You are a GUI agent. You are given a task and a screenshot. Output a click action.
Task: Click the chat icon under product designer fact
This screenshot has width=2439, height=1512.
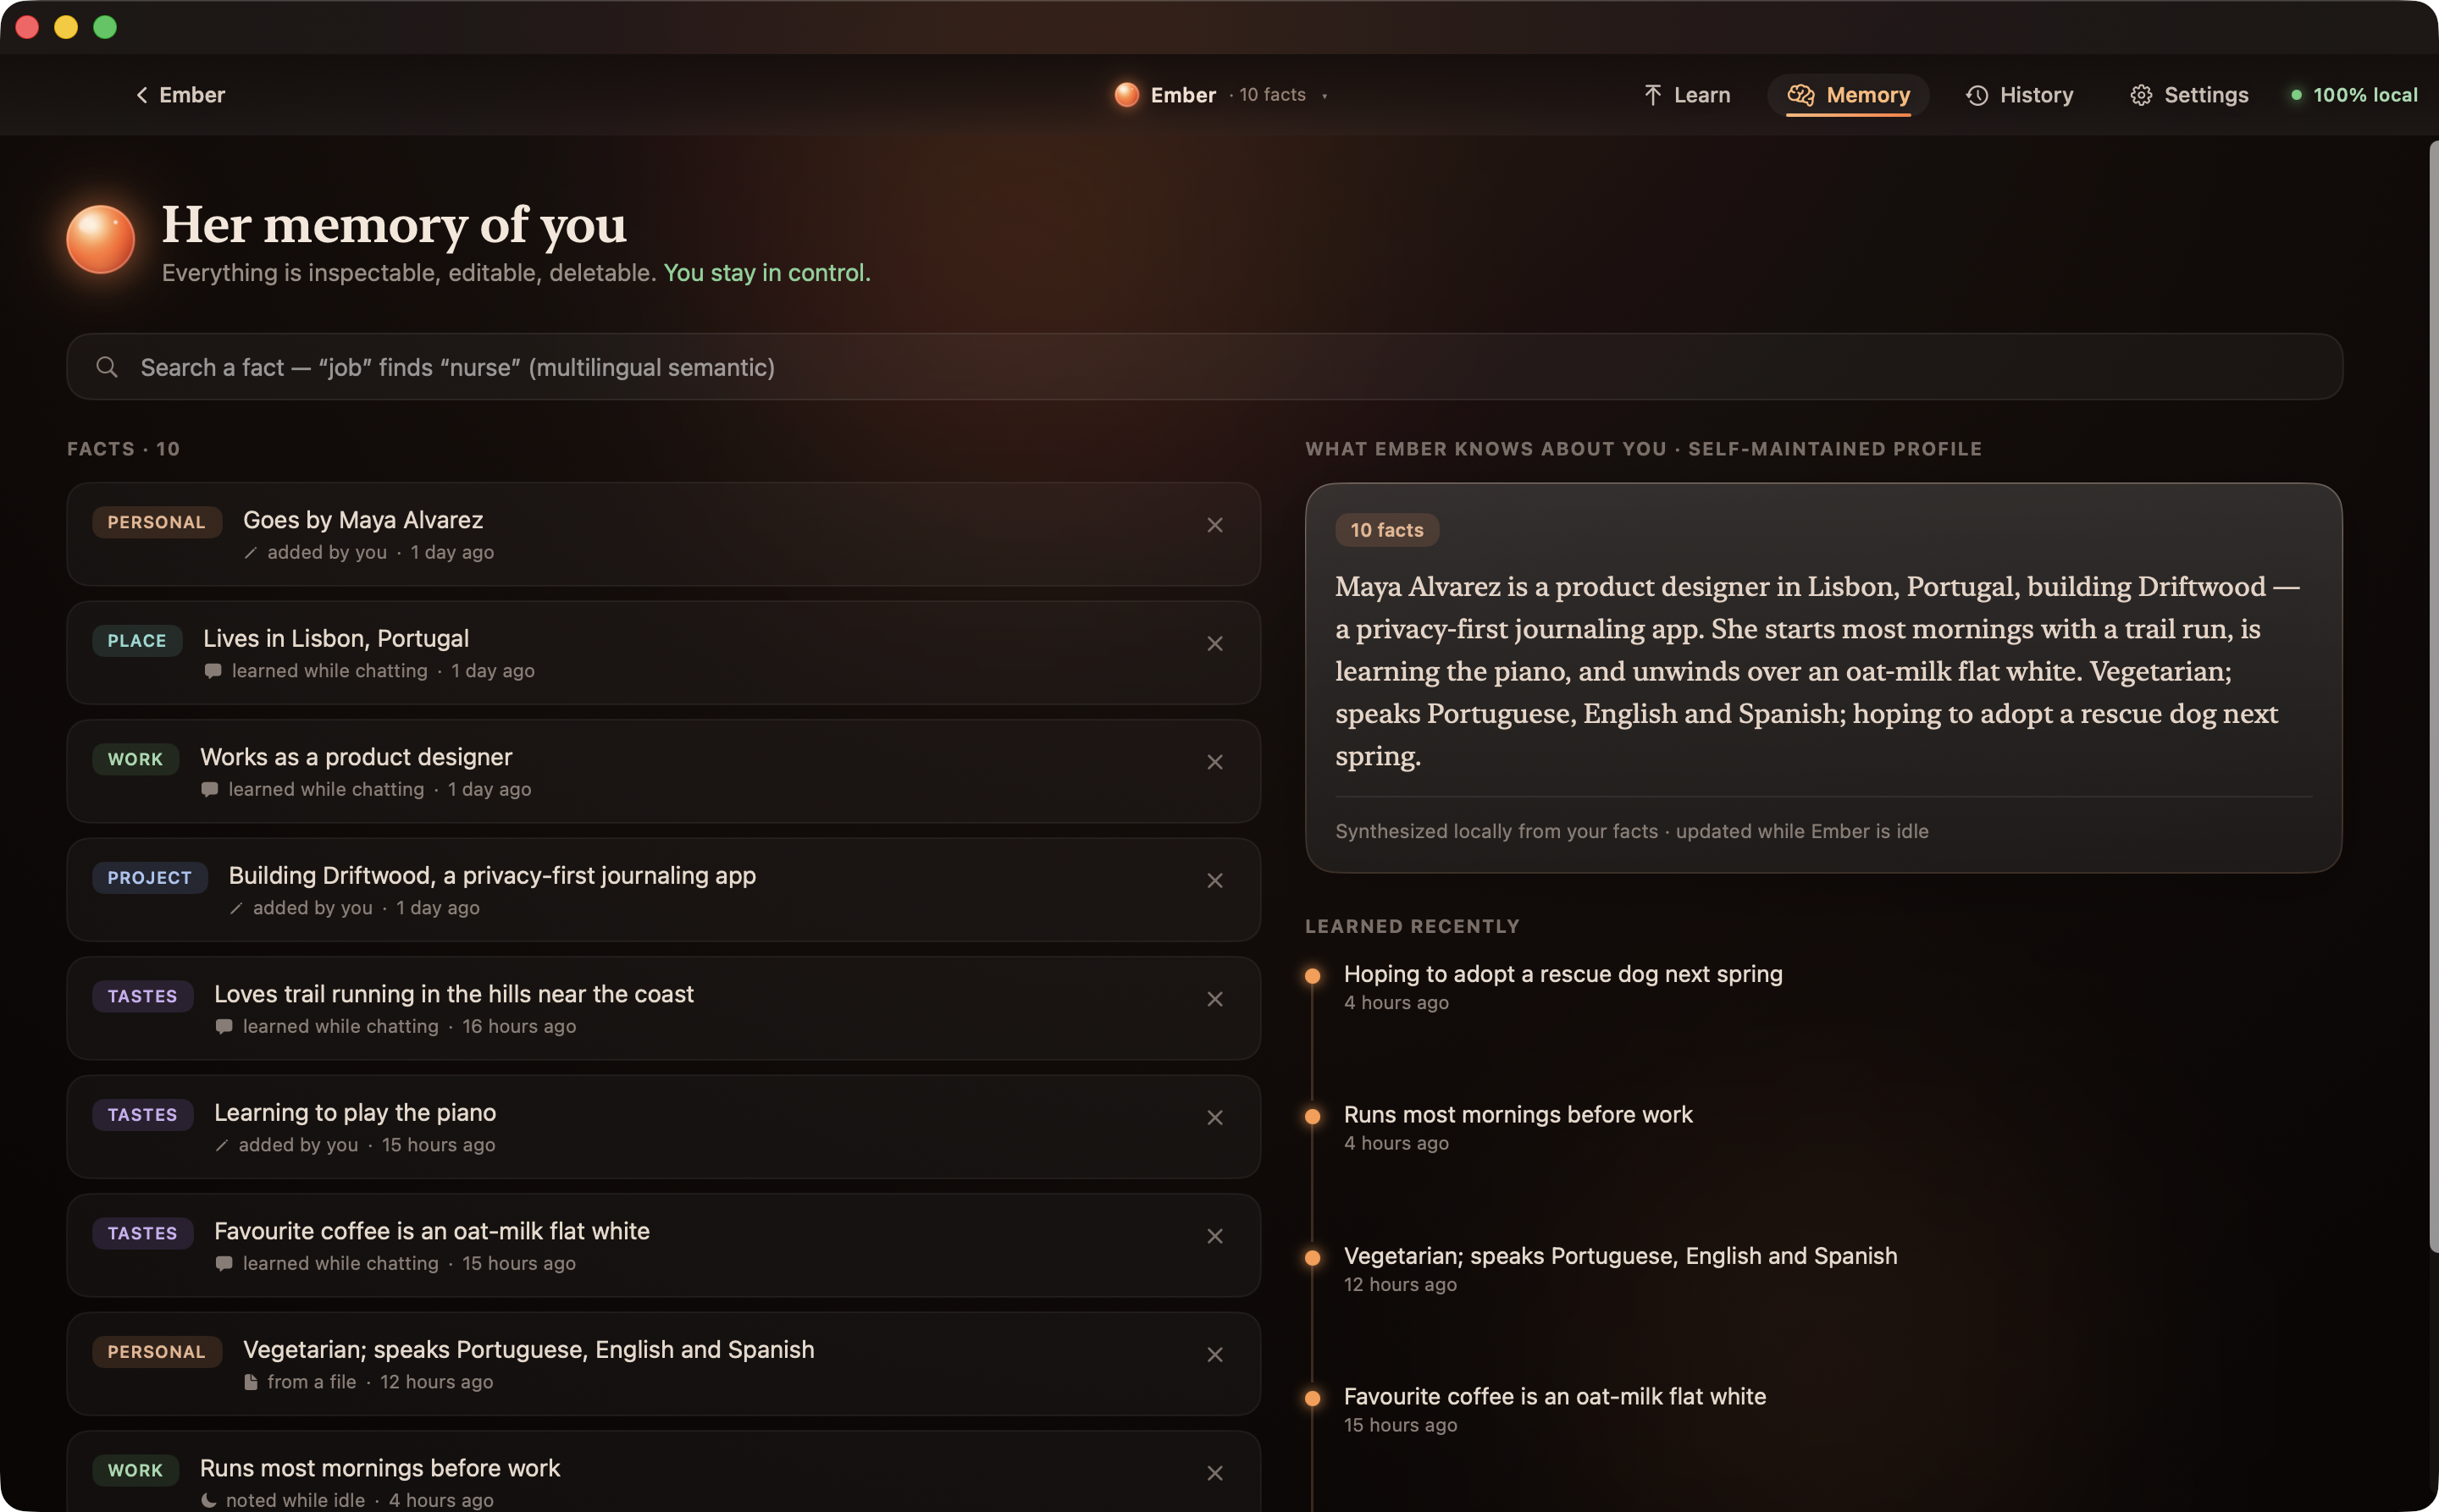[x=209, y=790]
